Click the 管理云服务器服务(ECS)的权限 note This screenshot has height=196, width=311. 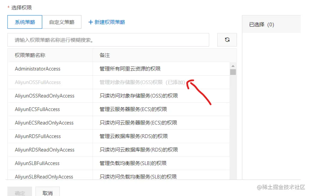[133, 109]
